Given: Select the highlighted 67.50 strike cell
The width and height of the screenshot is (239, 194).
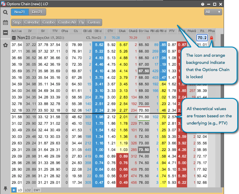Looking at the screenshot, I should [144, 71].
